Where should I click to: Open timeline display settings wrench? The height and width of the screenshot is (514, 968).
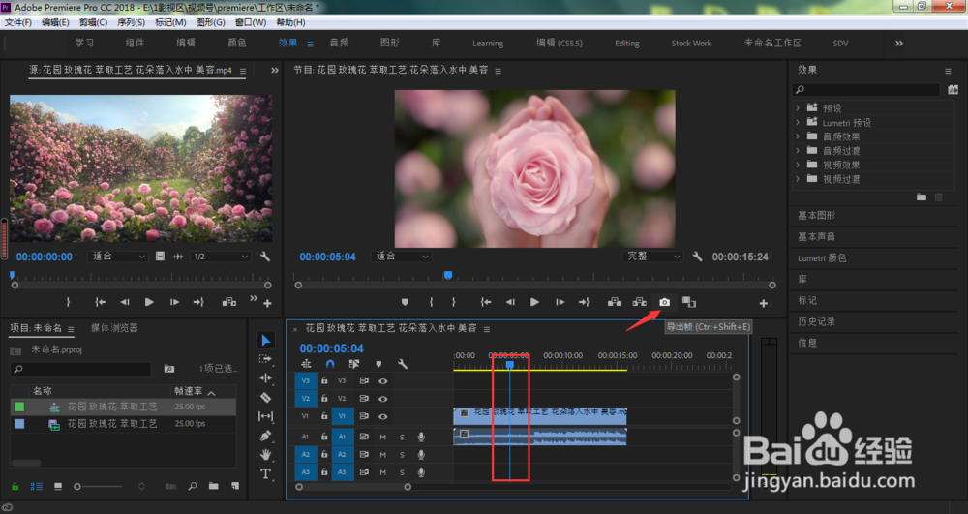pos(403,364)
